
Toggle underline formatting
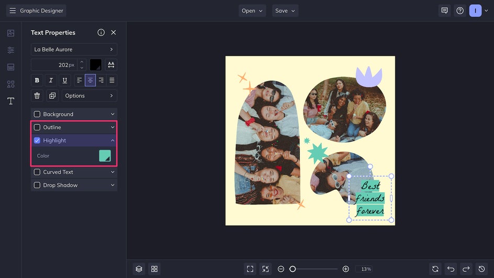[64, 80]
